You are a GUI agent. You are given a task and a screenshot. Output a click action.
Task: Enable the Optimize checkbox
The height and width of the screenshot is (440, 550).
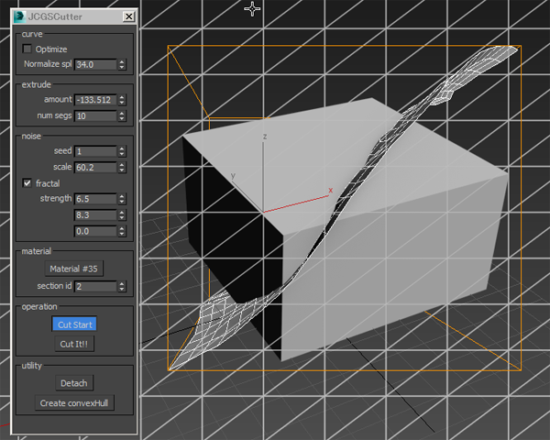pyautogui.click(x=27, y=49)
